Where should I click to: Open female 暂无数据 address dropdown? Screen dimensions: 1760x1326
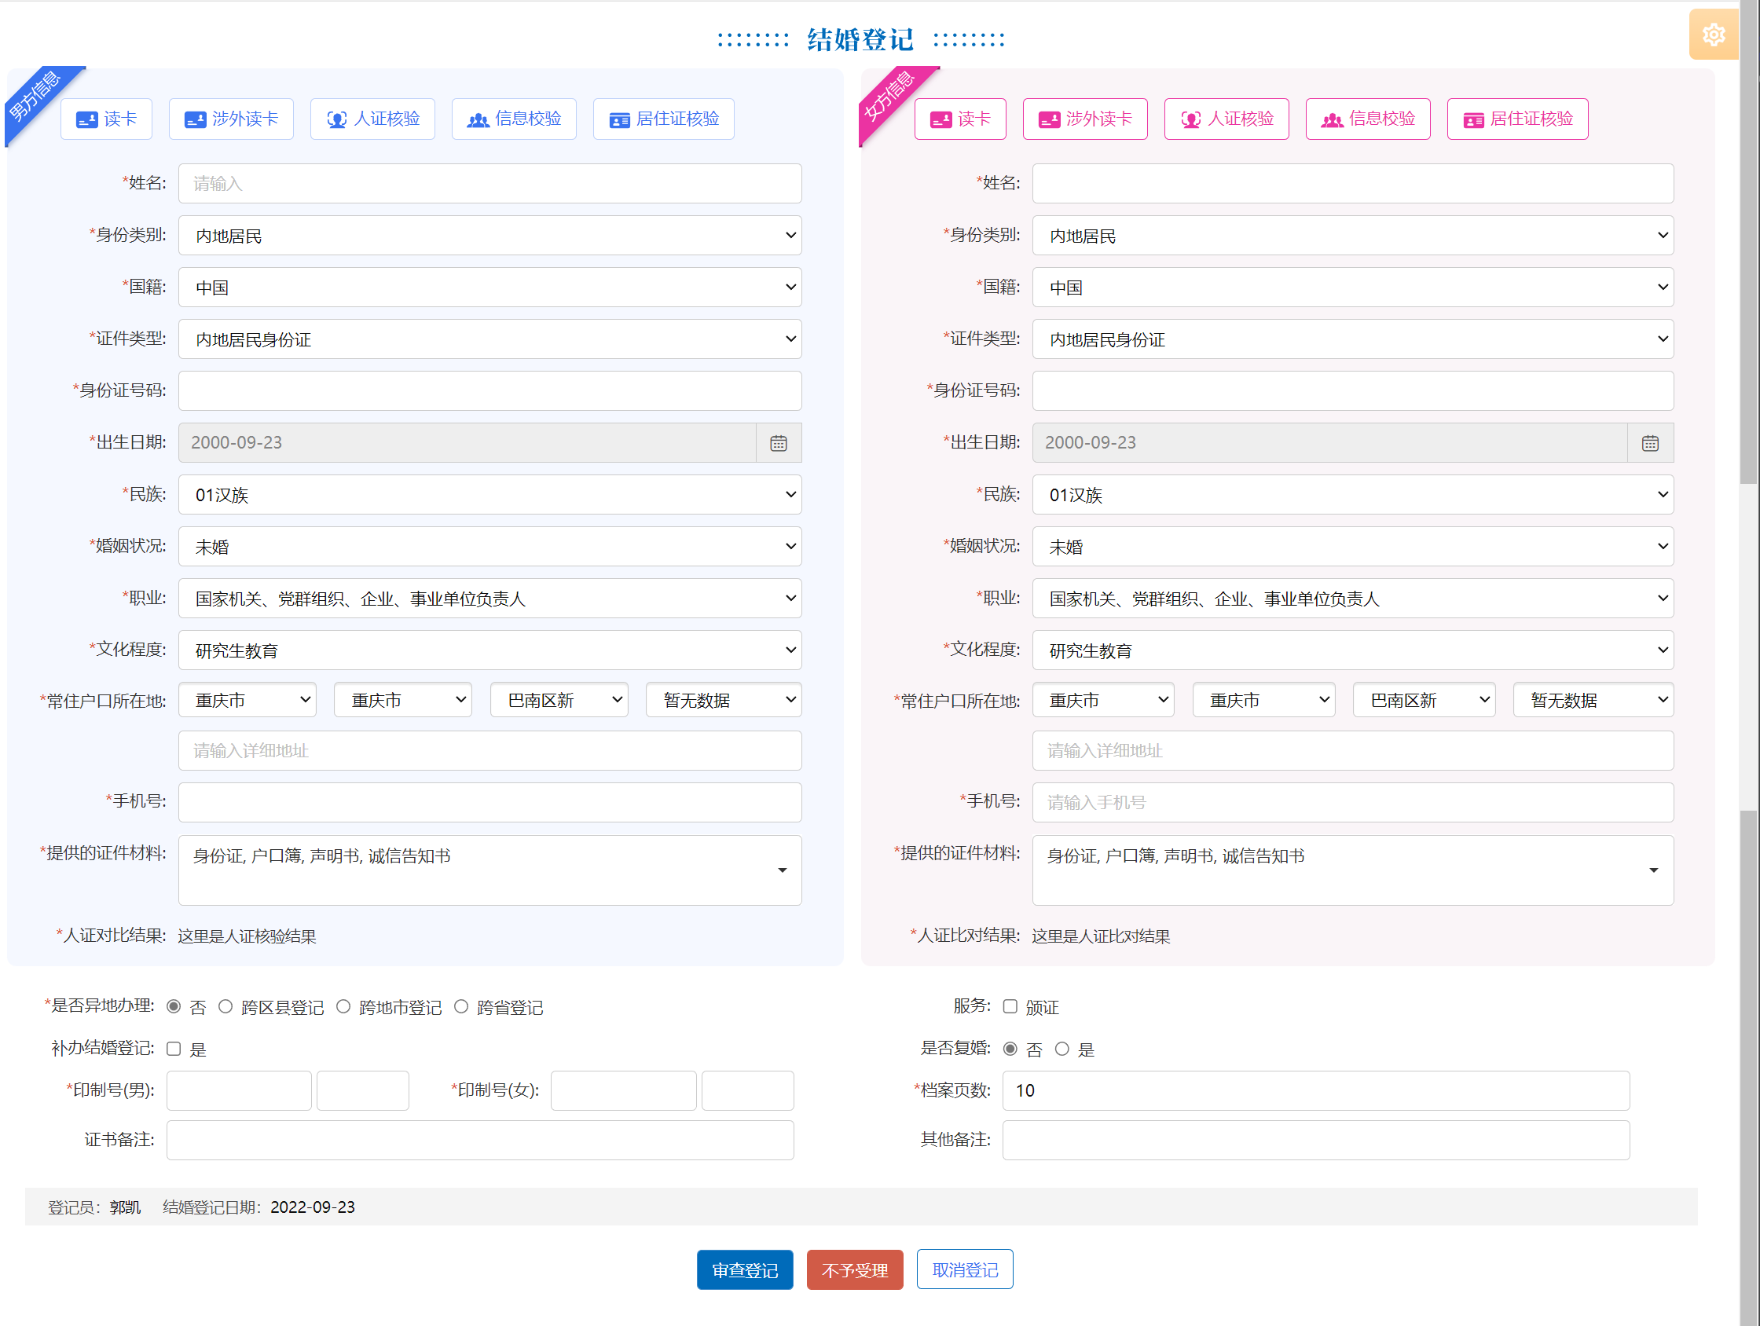point(1593,700)
